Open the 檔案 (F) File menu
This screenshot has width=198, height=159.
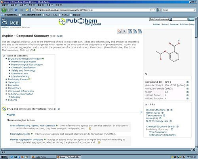tap(5, 5)
